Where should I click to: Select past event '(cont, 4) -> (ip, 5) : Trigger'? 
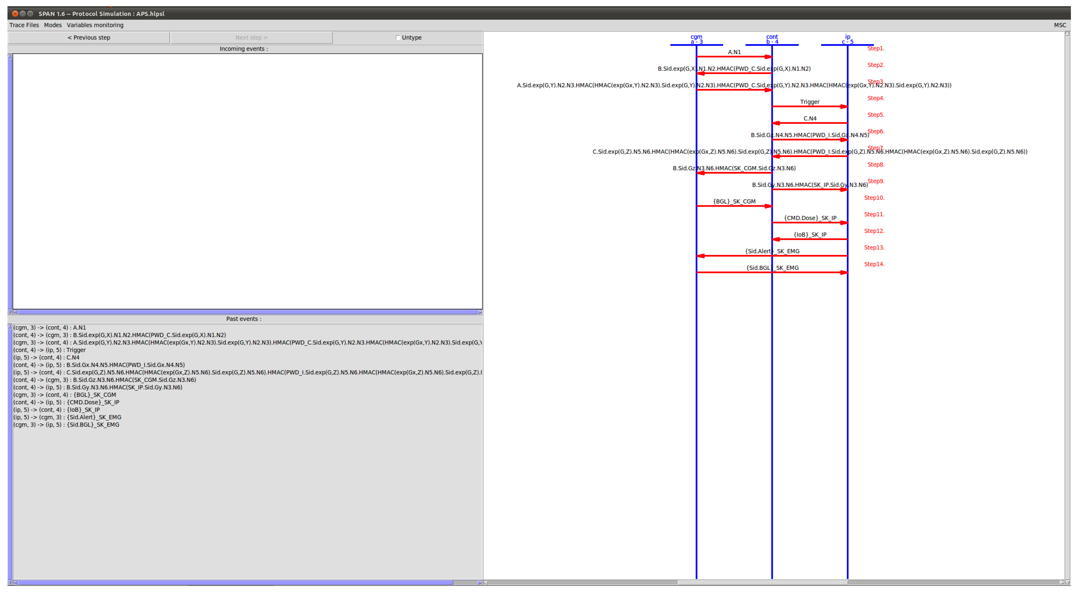click(49, 350)
